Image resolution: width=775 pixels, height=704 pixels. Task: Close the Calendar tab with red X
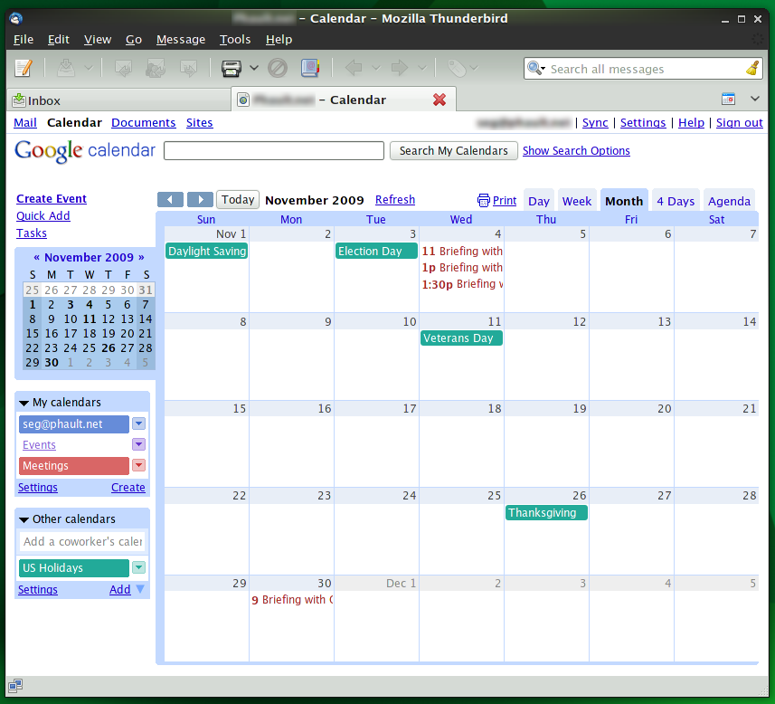point(439,100)
